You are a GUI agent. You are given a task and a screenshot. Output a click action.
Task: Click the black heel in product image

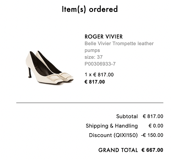(30, 72)
